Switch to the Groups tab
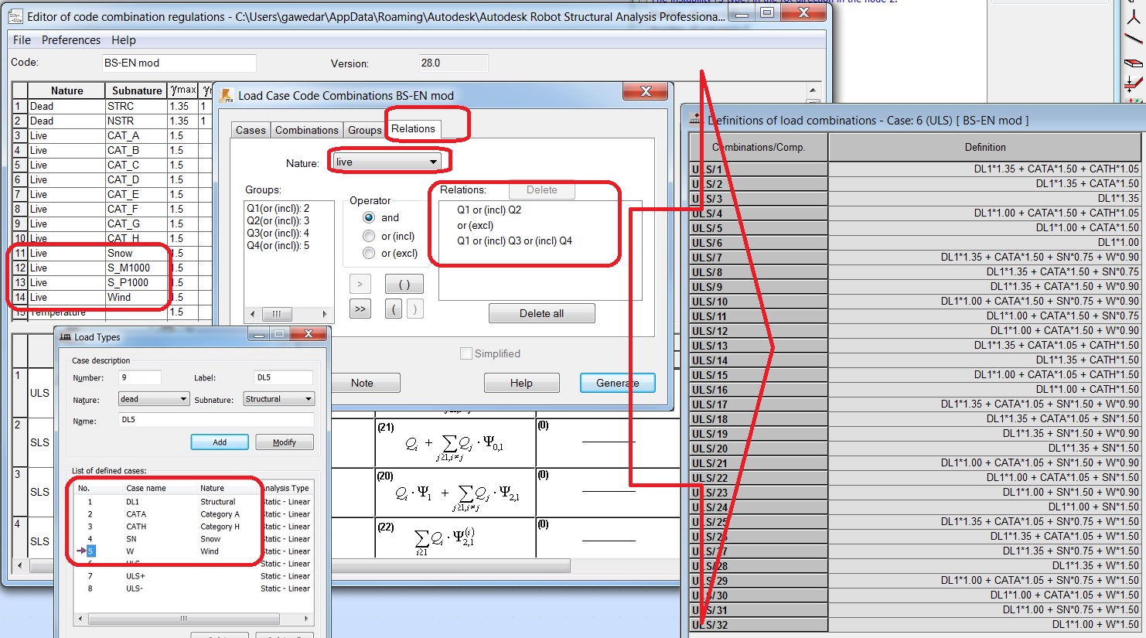Viewport: 1146px width, 638px height. pyautogui.click(x=364, y=130)
